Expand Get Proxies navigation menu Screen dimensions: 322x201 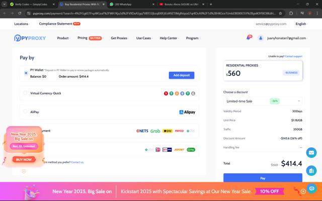click(120, 38)
